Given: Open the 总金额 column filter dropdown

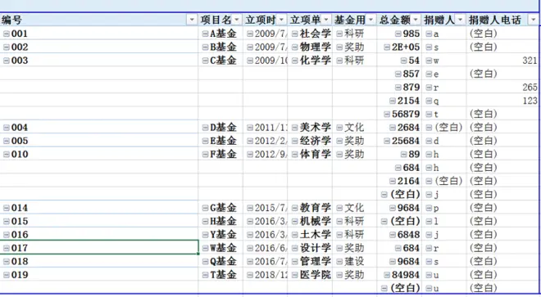Looking at the screenshot, I should 416,20.
